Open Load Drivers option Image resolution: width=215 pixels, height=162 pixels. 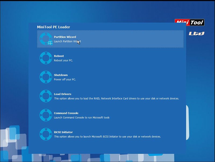click(x=62, y=94)
